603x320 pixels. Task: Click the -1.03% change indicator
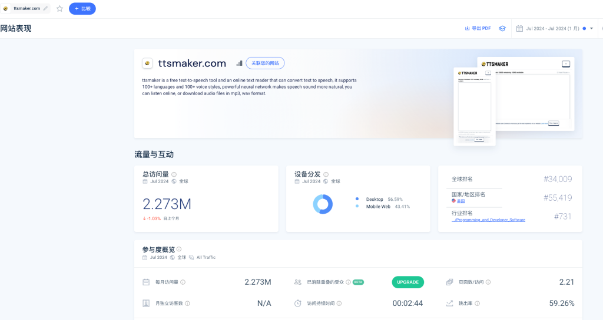(152, 218)
